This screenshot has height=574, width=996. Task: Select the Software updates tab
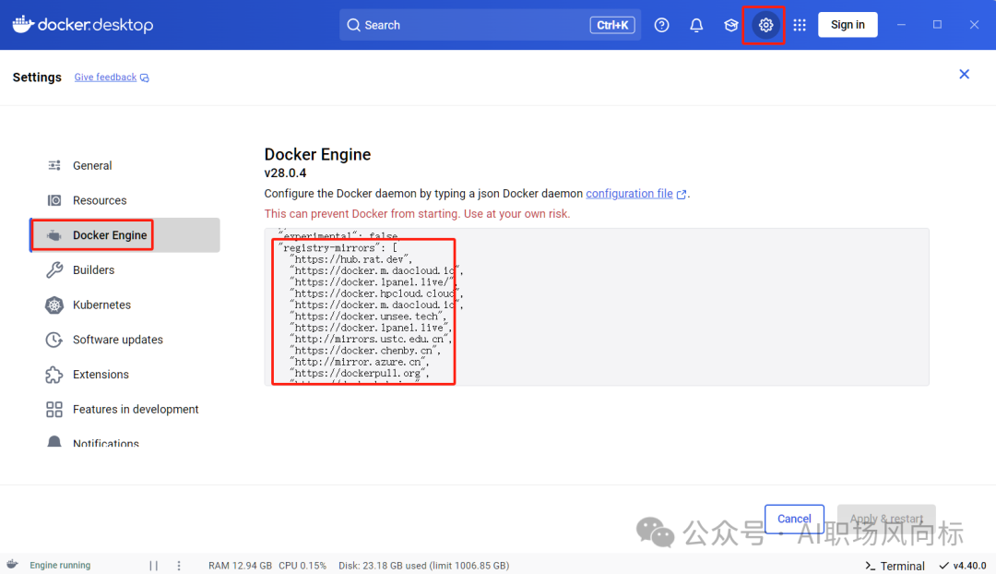point(125,340)
